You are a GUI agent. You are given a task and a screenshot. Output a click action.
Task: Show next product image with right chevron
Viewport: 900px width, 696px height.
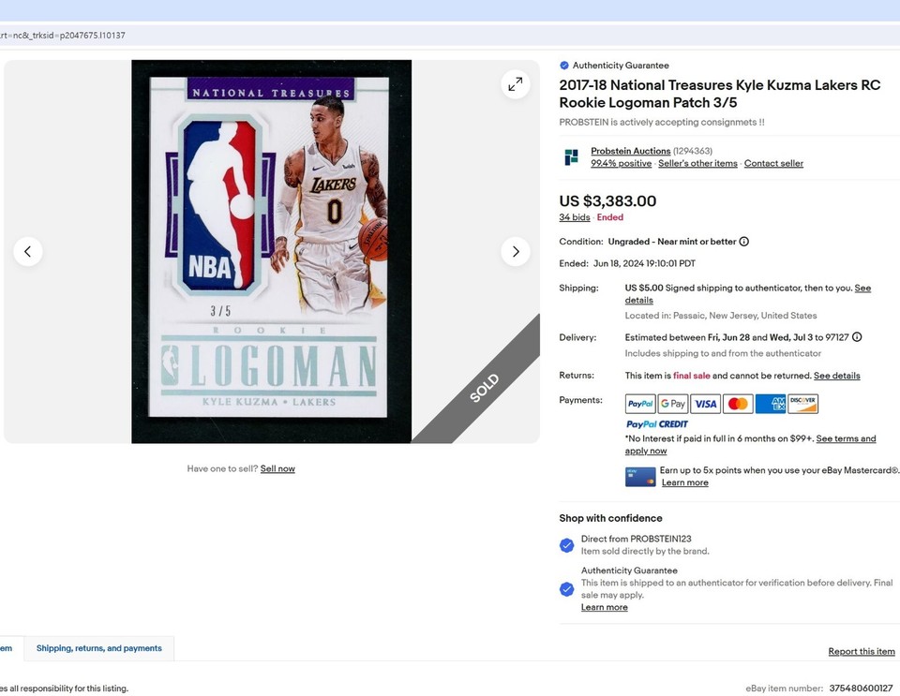[515, 251]
